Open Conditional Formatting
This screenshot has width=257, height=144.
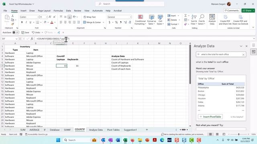140,20
